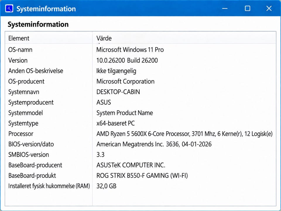Click the Systeminformation title bar text
This screenshot has width=281, height=211.
tap(46, 9)
